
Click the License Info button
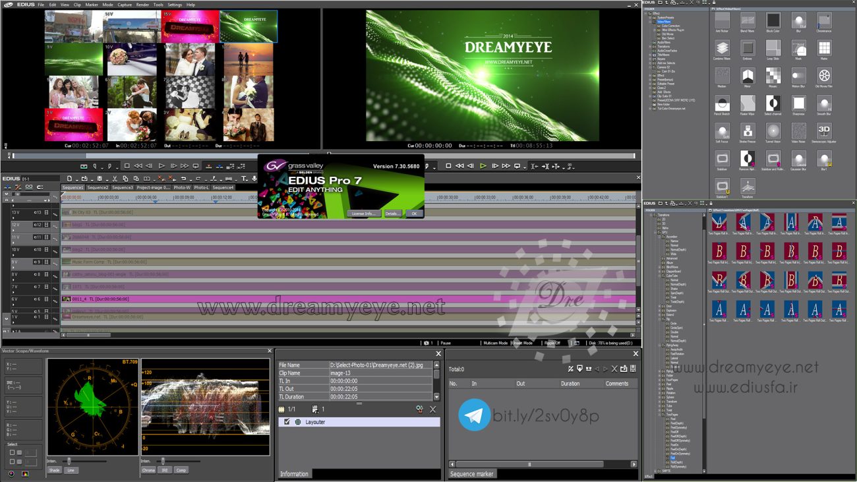(363, 214)
